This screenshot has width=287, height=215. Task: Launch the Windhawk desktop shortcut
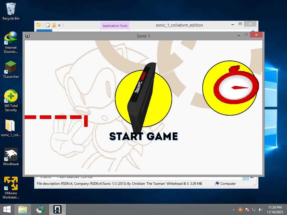coord(11,157)
